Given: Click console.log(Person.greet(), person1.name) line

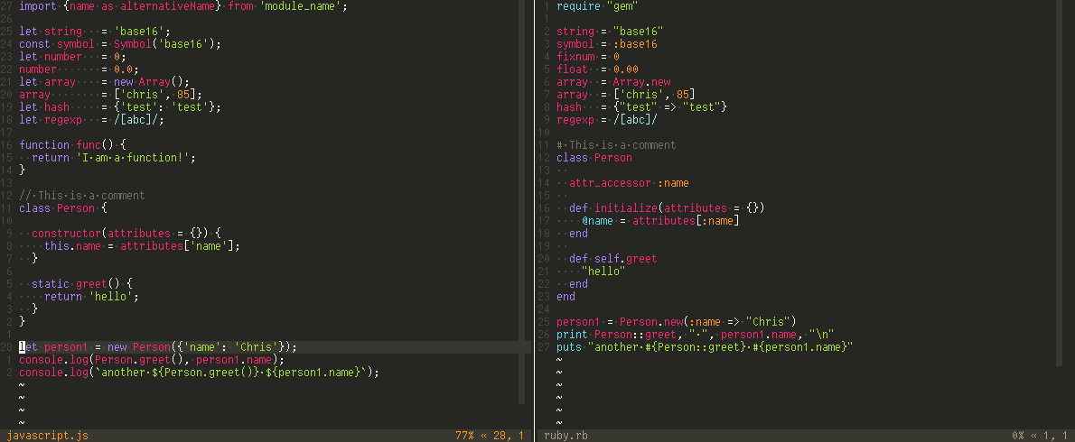Looking at the screenshot, I should [x=152, y=360].
